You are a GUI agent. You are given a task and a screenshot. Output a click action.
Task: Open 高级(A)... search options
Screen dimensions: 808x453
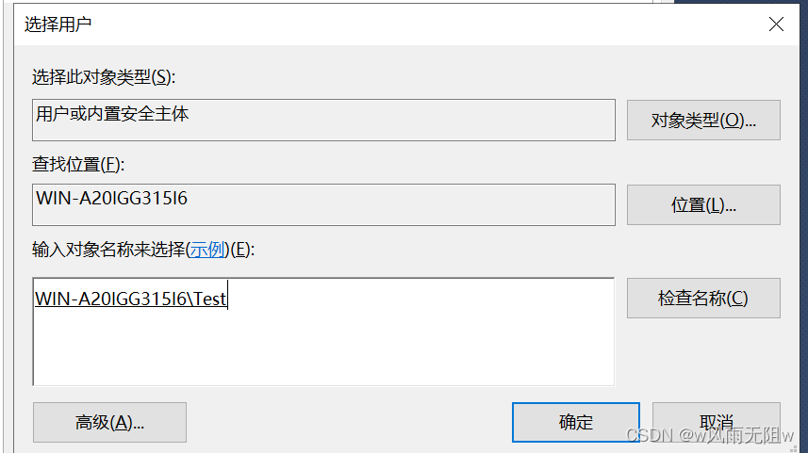point(109,422)
